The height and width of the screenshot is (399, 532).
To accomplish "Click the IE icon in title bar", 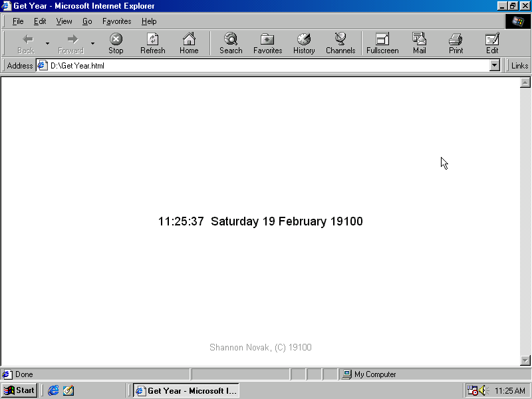I will tap(7, 6).
